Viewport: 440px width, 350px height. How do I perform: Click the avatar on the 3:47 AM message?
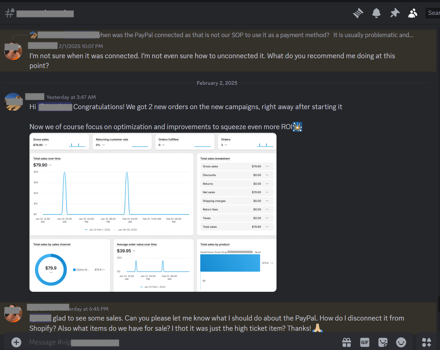13,102
